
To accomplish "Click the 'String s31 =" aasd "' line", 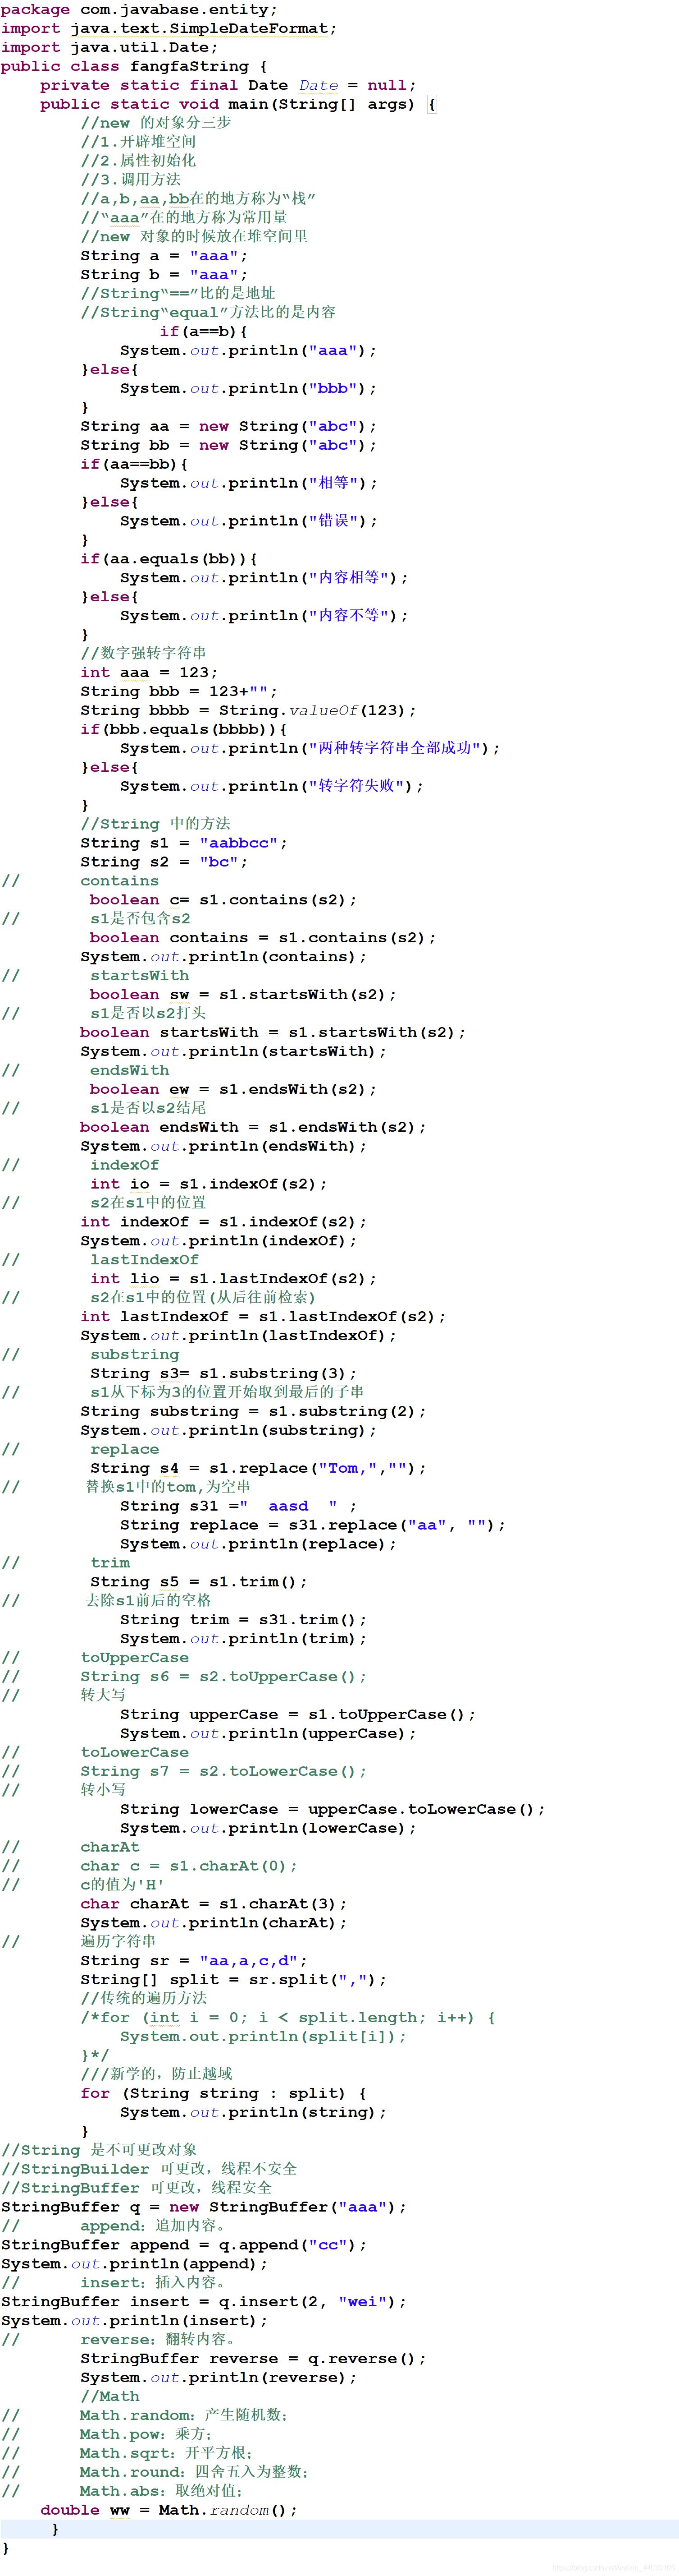I will [x=239, y=1507].
